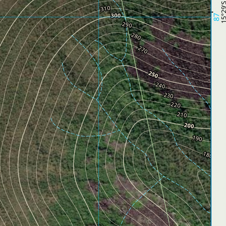Select the 190 contour label
The image size is (226, 226).
197,138
